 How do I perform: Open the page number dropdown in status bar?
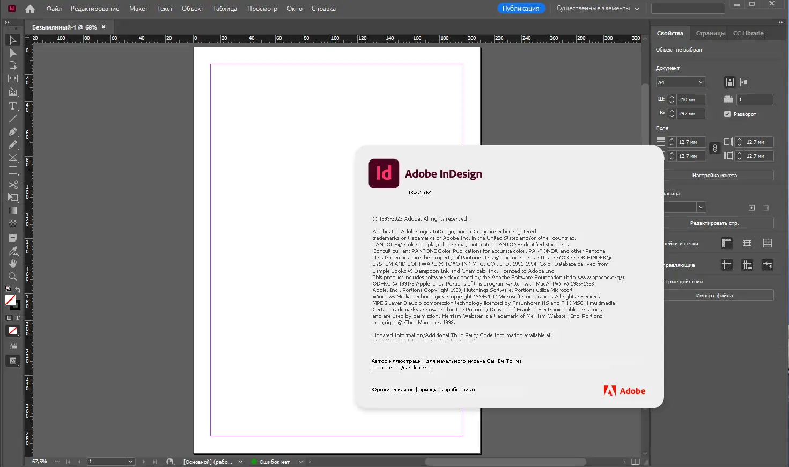click(130, 461)
